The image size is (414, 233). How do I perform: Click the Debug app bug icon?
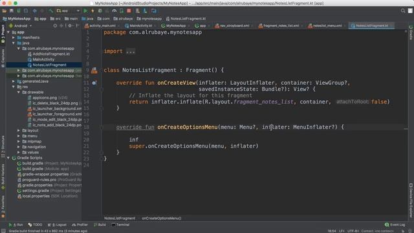[x=100, y=11]
